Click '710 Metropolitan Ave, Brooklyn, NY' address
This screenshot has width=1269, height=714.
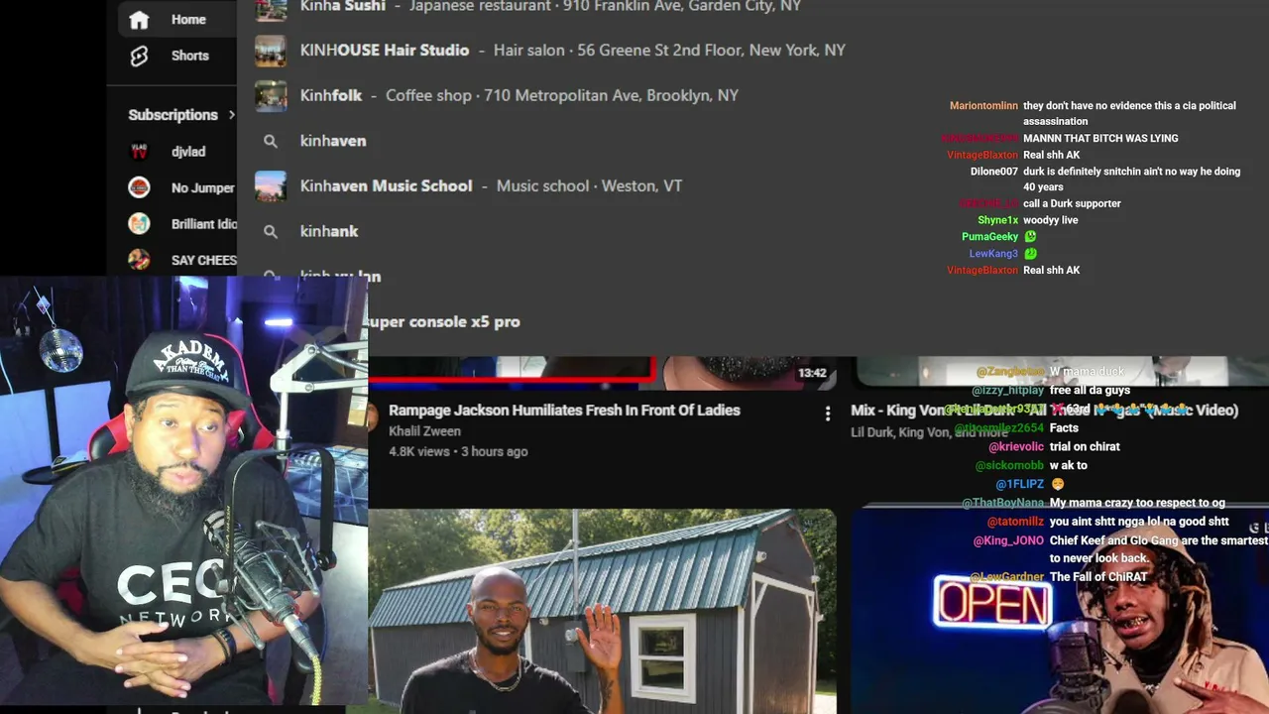(612, 95)
